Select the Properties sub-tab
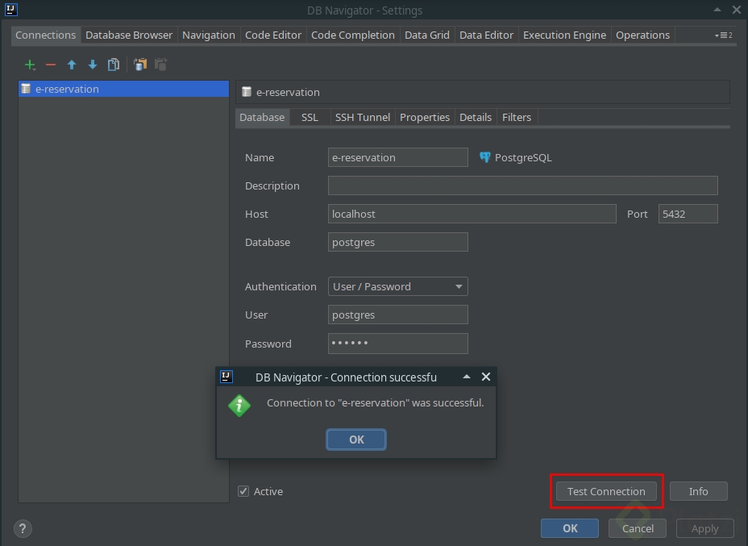 425,118
